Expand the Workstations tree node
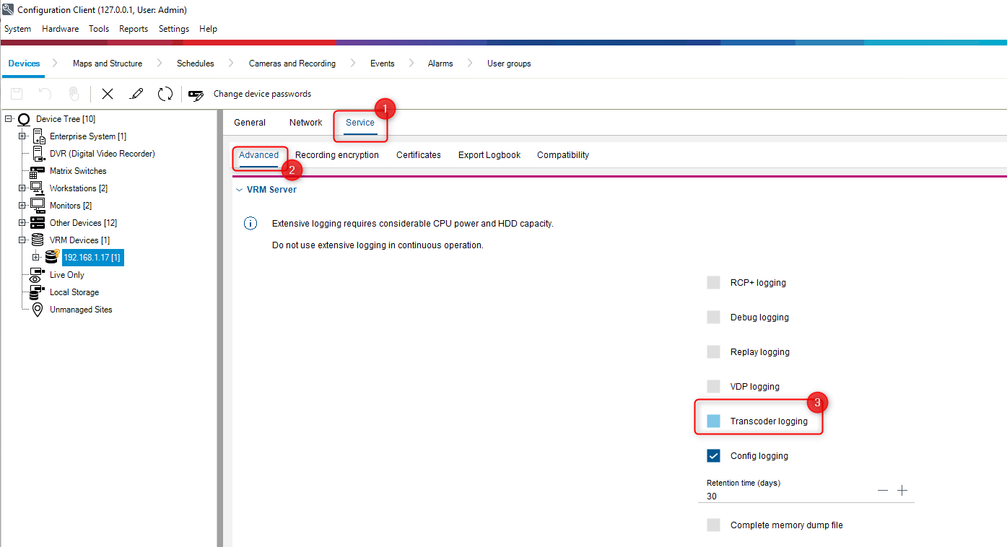The height and width of the screenshot is (547, 1007). (x=22, y=188)
